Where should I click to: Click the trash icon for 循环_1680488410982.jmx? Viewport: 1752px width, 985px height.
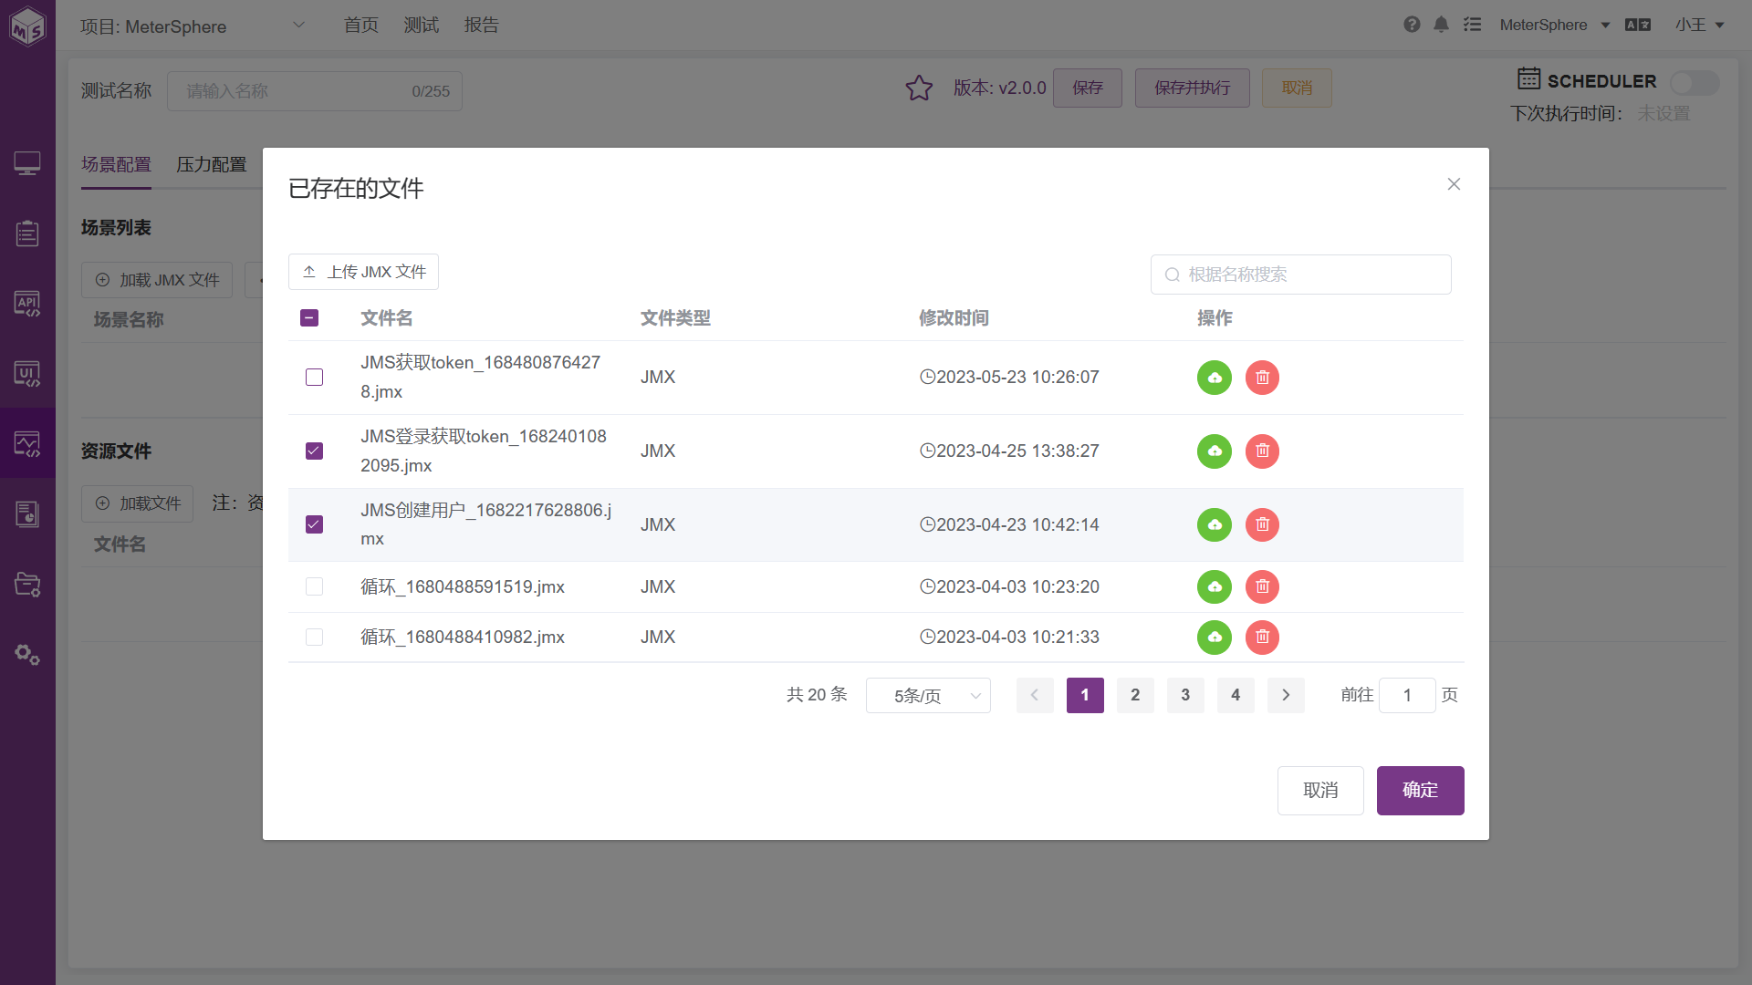click(1262, 637)
